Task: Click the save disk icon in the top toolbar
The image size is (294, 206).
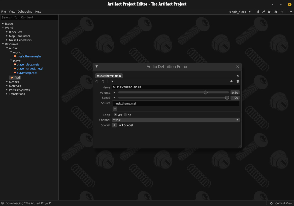Action: click(276, 12)
